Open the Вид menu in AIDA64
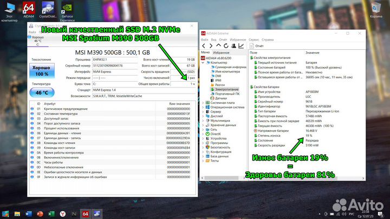 coord(213,39)
